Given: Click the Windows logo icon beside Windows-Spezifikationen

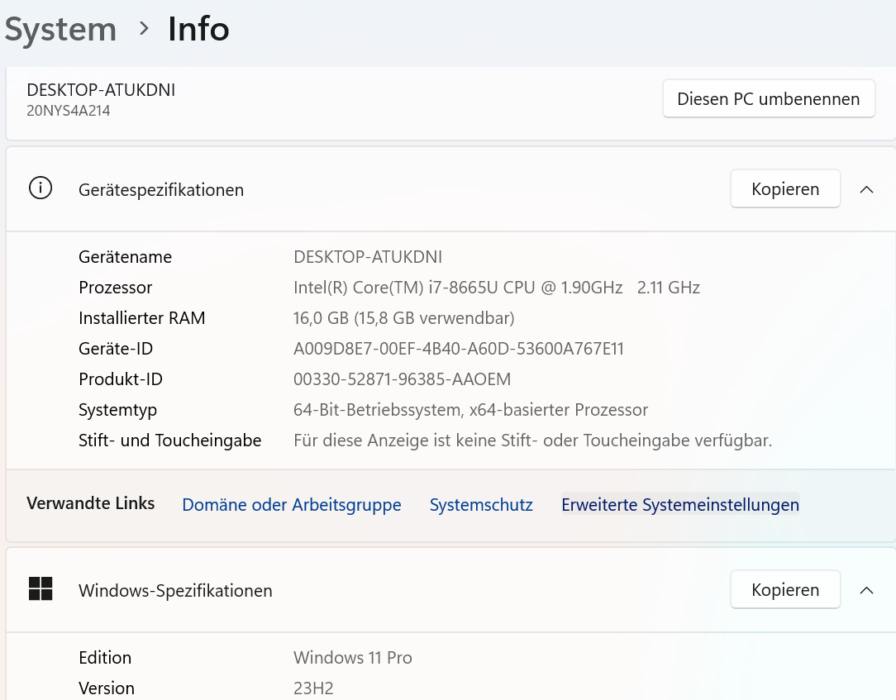Looking at the screenshot, I should (41, 588).
